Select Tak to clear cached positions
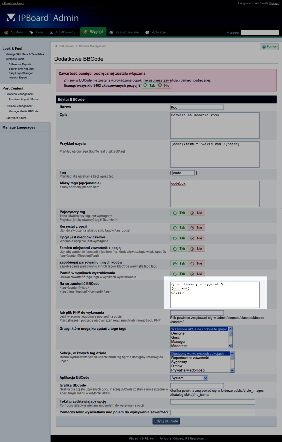This screenshot has height=442, width=282. [145, 85]
